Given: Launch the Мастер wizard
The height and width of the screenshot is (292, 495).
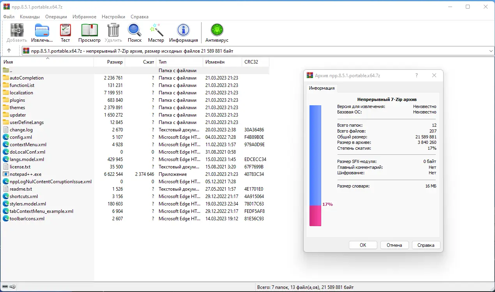Looking at the screenshot, I should [x=156, y=30].
